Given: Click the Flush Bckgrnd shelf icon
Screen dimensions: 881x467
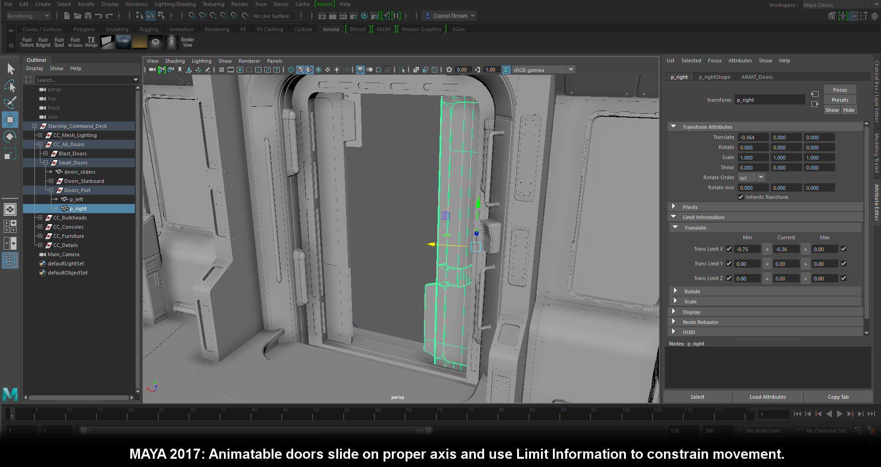Looking at the screenshot, I should [x=43, y=42].
